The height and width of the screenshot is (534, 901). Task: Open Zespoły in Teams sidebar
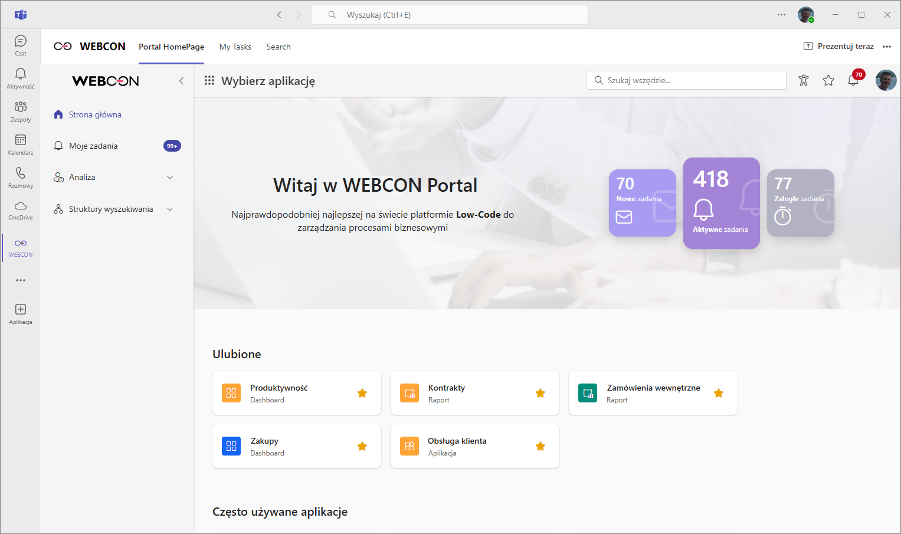[21, 112]
